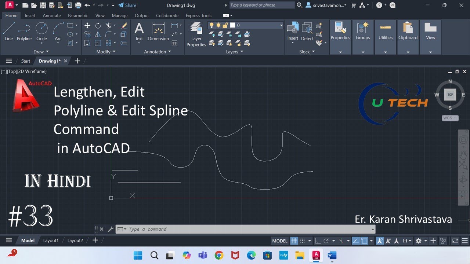Toggle isometric drafting in status bar
Viewport: 470px width, 264px height.
(341, 241)
